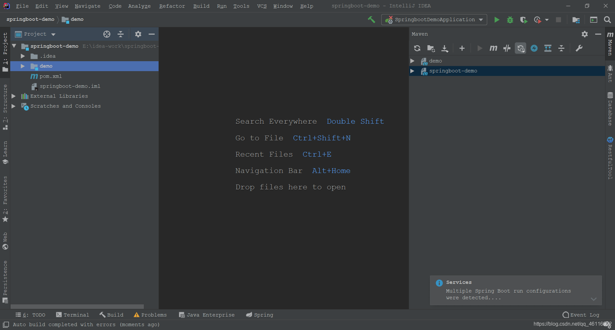The height and width of the screenshot is (330, 615).
Task: Expand External Libraries node
Action: pyautogui.click(x=13, y=96)
